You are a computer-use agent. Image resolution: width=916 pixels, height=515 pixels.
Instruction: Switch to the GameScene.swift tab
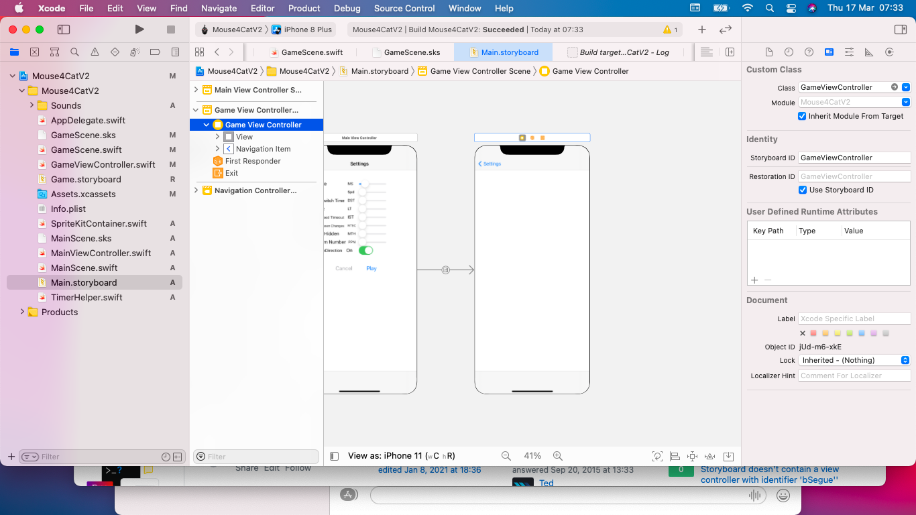tap(306, 52)
